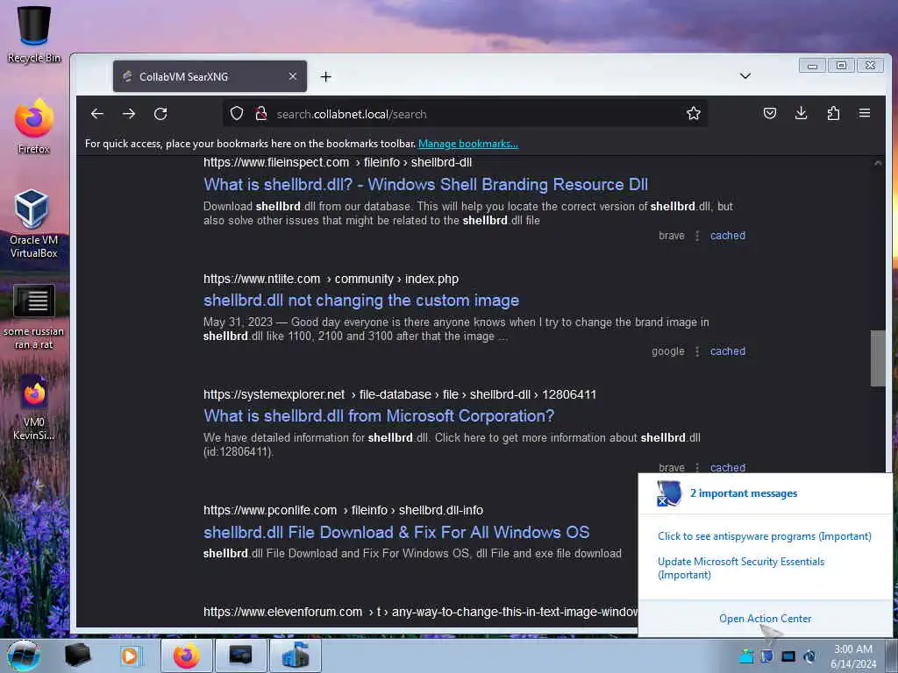The image size is (898, 673).
Task: Click the '2 important messages' heading
Action: [x=744, y=493]
